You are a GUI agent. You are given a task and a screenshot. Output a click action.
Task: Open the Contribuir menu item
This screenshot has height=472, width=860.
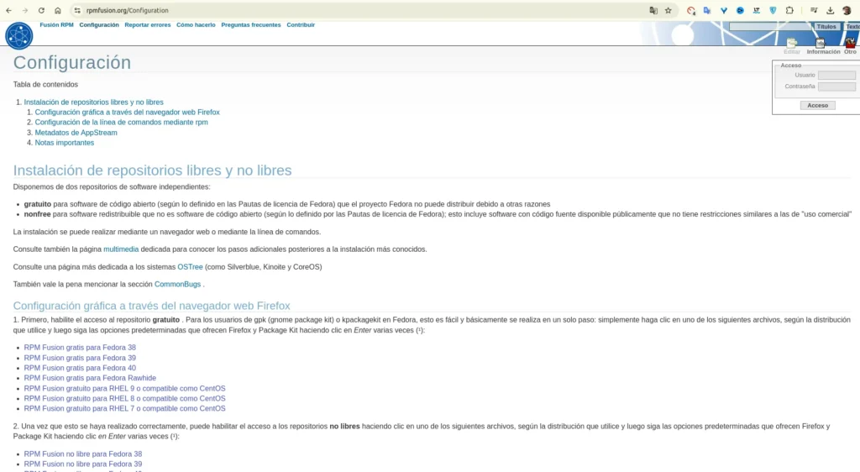301,24
